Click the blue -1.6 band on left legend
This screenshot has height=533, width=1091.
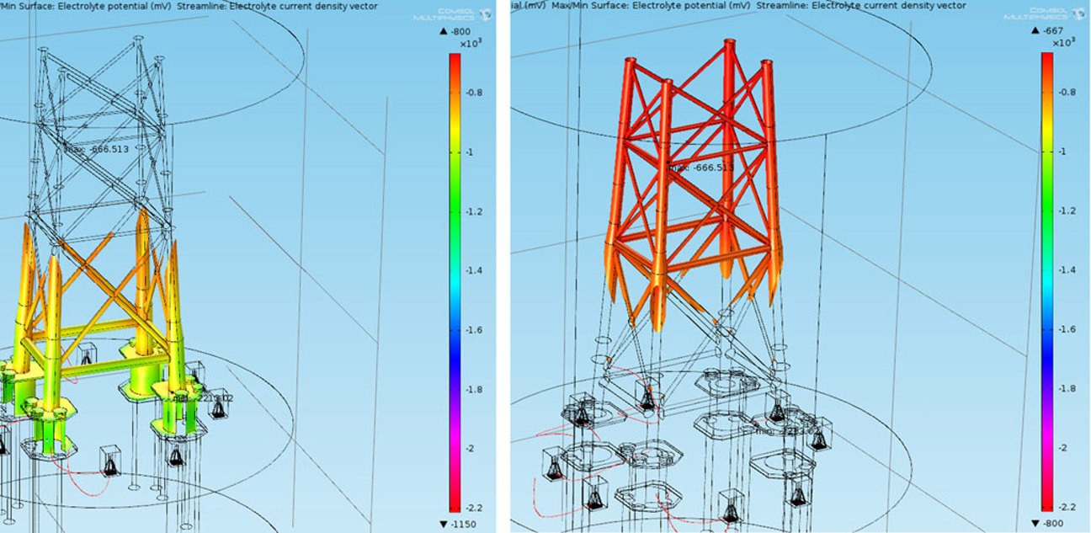[x=455, y=329]
